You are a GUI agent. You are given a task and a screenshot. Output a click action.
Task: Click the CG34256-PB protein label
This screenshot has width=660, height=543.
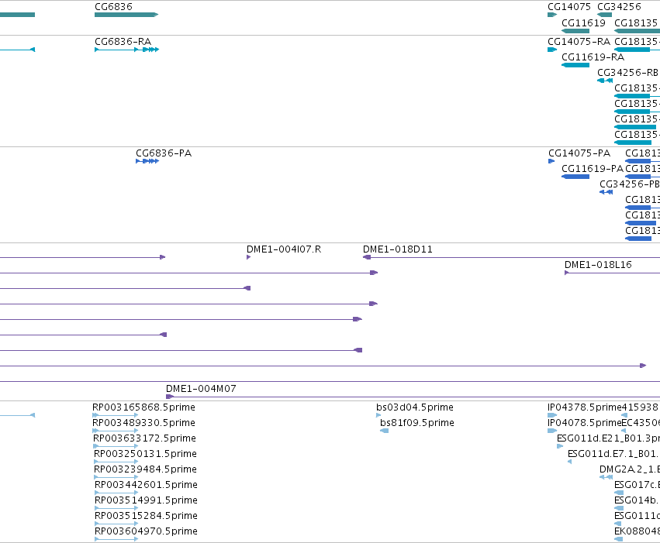click(629, 184)
